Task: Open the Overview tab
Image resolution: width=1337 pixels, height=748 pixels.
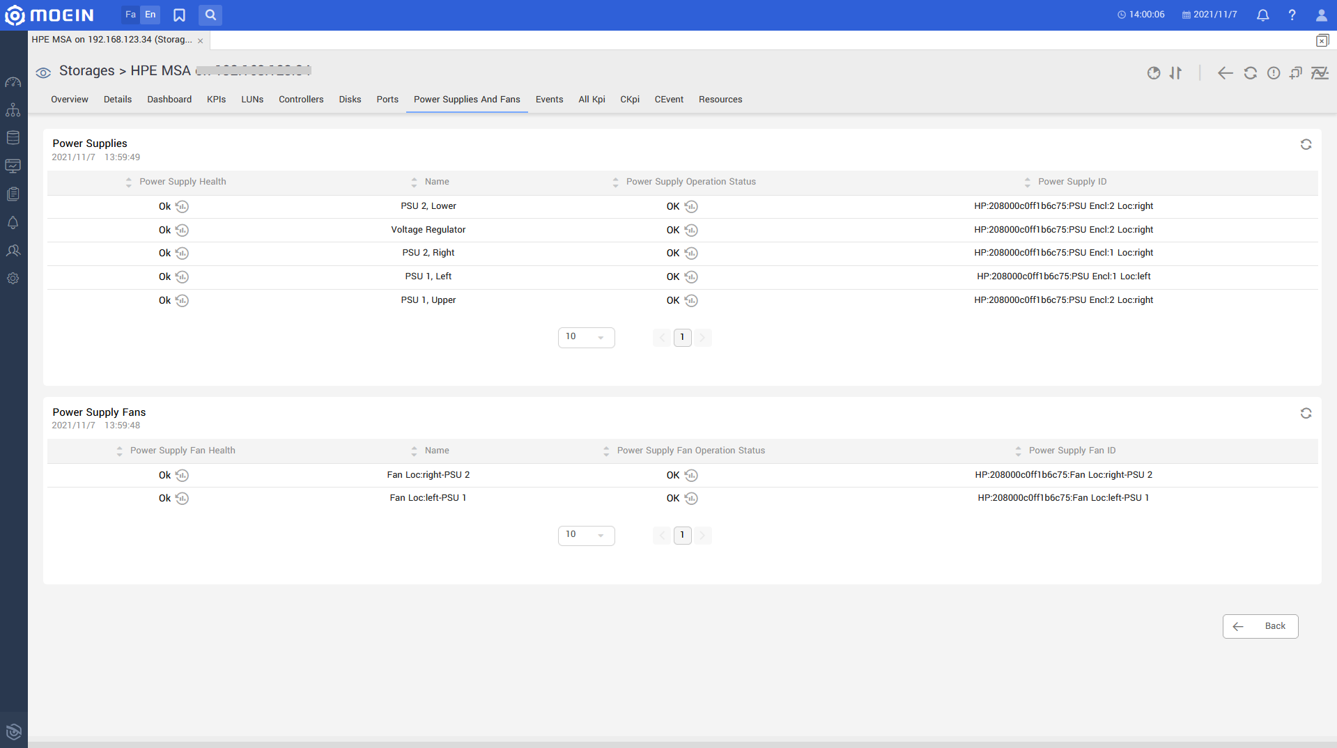Action: (70, 100)
